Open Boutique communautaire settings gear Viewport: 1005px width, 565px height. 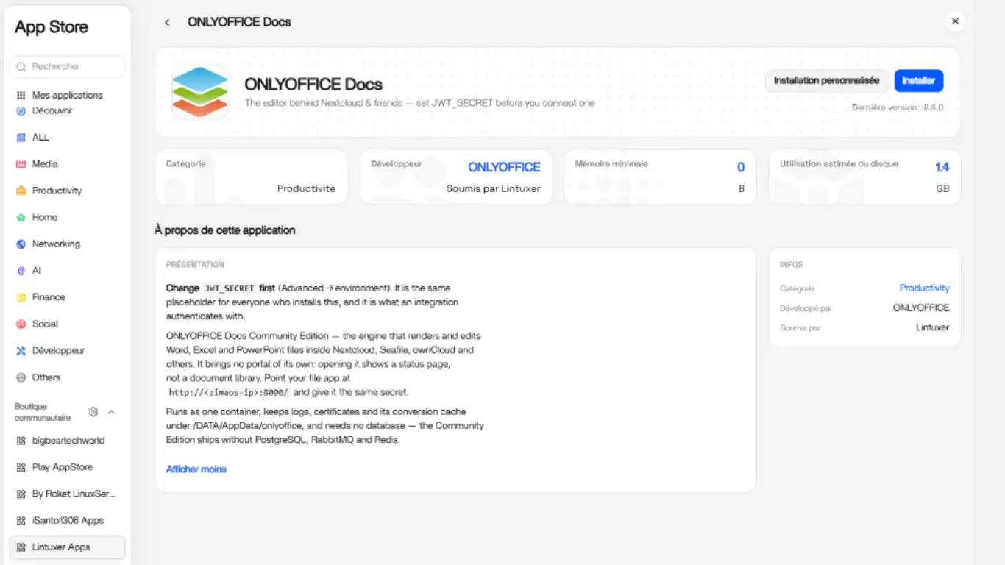coord(93,412)
